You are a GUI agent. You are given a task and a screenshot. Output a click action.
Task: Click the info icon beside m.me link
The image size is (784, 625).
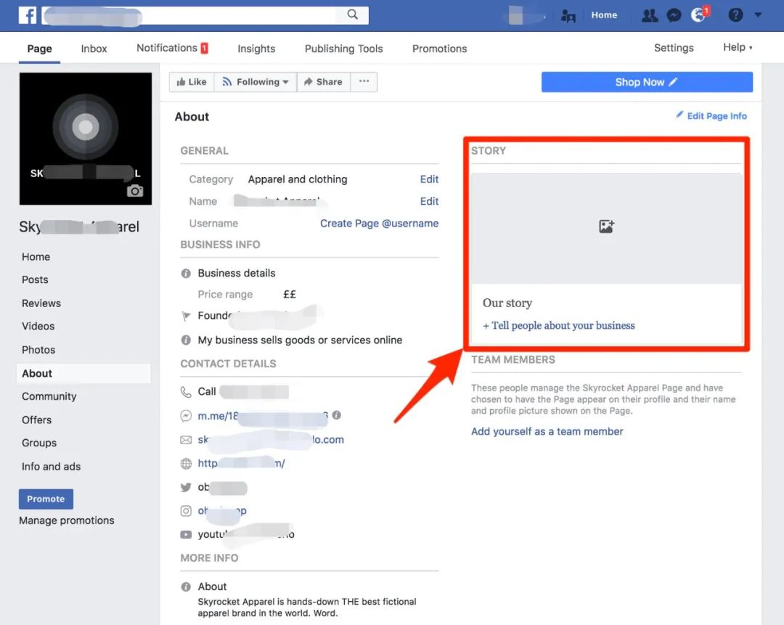(337, 415)
